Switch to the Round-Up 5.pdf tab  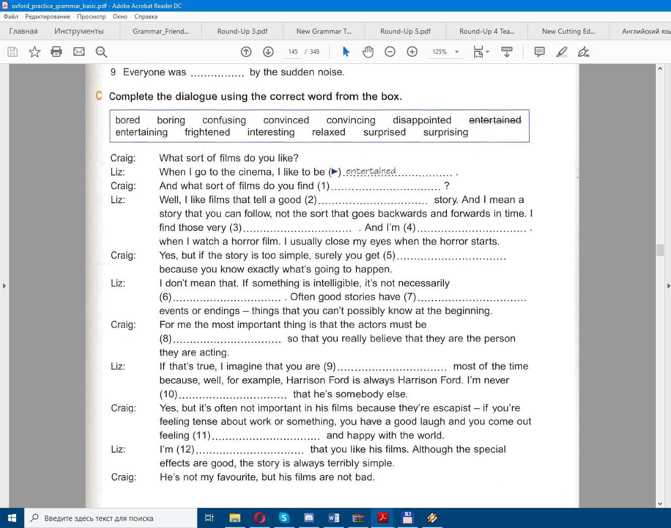tap(405, 31)
